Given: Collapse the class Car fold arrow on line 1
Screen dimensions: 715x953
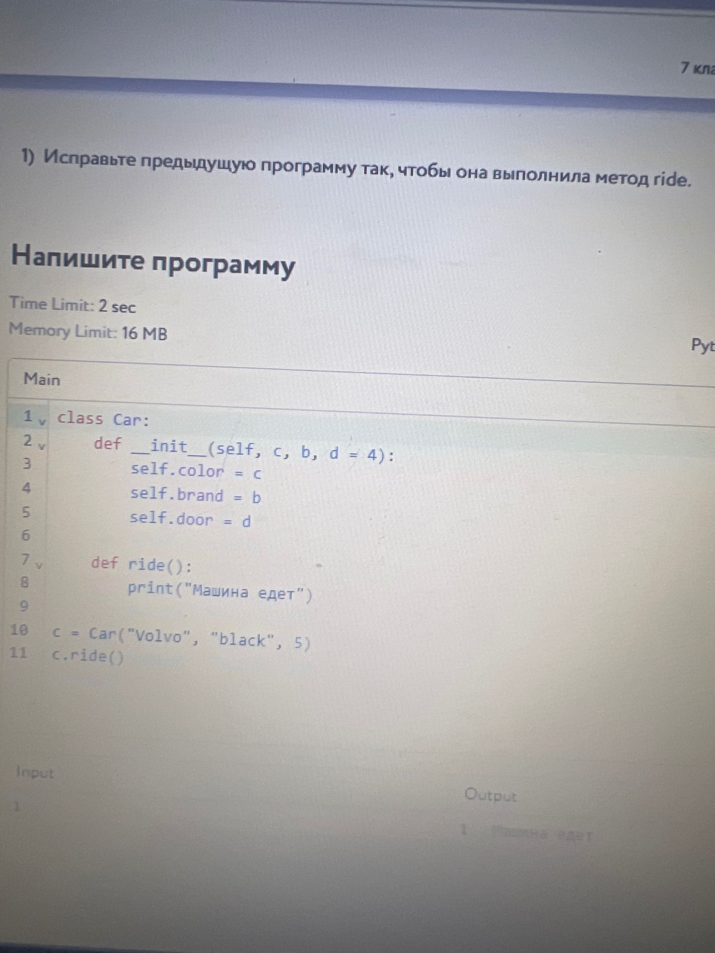Looking at the screenshot, I should pyautogui.click(x=43, y=422).
